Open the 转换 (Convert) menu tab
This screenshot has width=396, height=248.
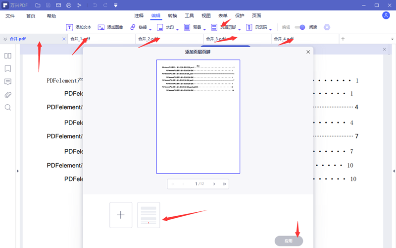click(173, 16)
